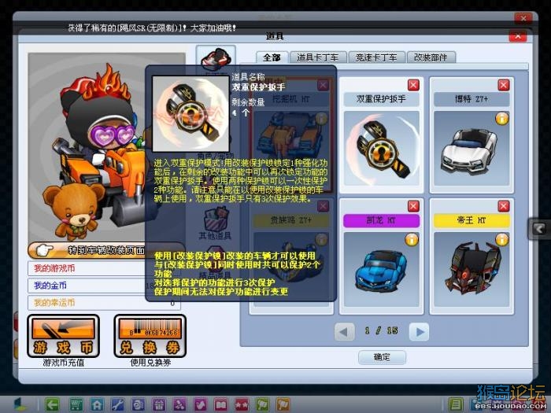Expand the side panel arrow at right edge

click(x=539, y=230)
